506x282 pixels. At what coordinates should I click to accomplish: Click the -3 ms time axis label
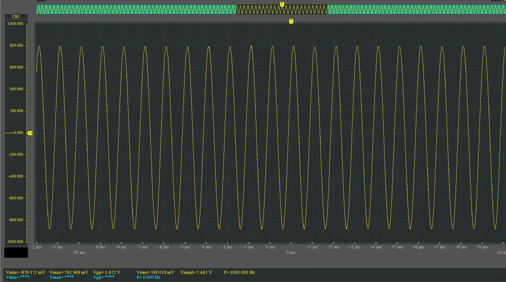(227, 247)
